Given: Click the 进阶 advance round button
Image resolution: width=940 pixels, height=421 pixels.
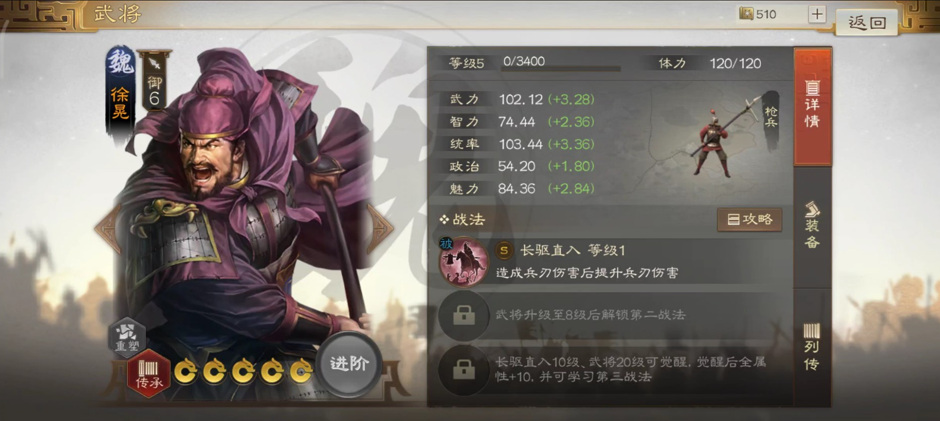Looking at the screenshot, I should (x=349, y=363).
